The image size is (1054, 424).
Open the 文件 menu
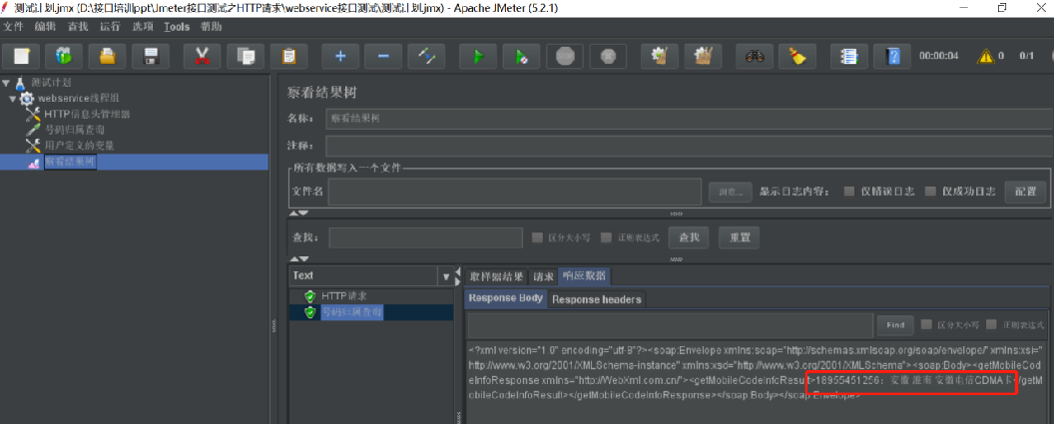[13, 27]
